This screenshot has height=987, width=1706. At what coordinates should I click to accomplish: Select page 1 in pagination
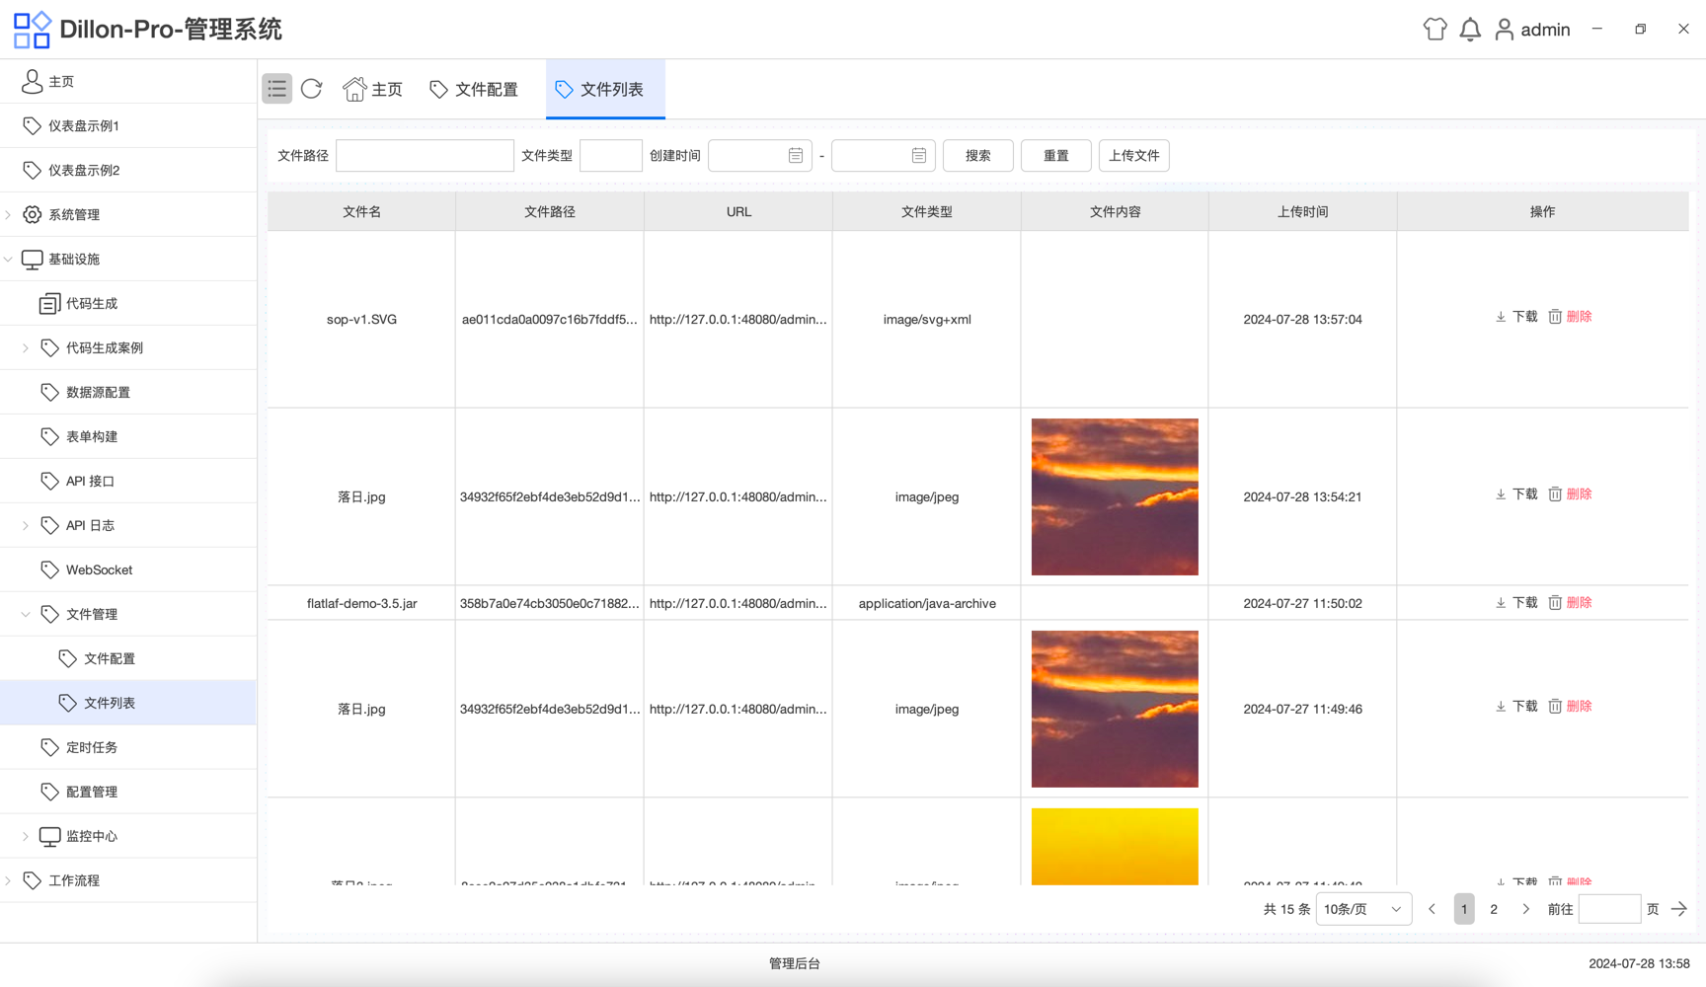(x=1464, y=909)
